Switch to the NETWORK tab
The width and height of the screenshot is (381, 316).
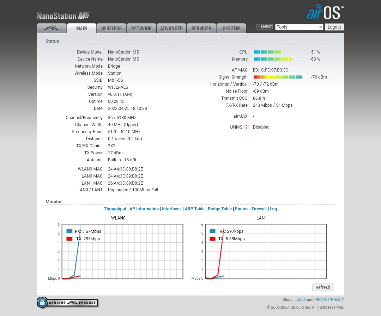point(141,28)
